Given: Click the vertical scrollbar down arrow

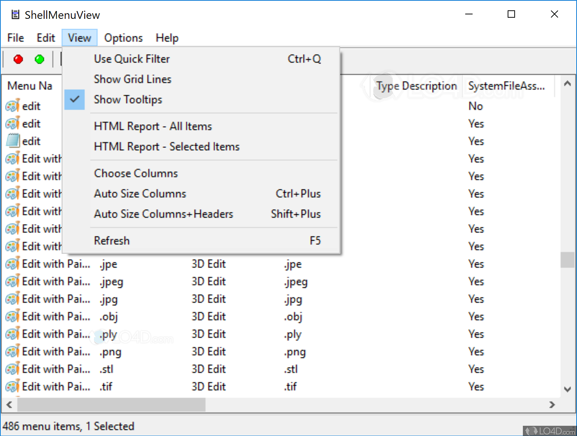Looking at the screenshot, I should (567, 389).
